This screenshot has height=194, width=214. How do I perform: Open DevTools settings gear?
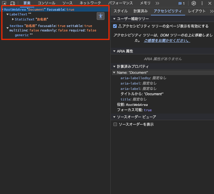pyautogui.click(x=194, y=3)
